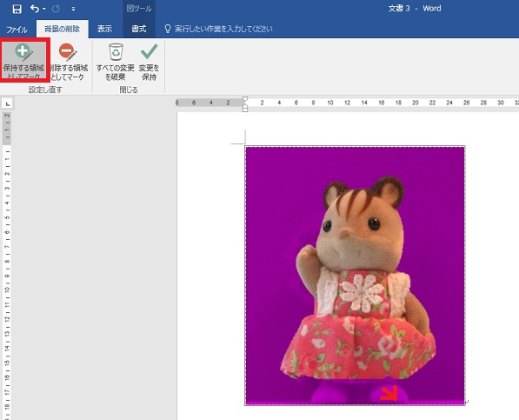Save the document with the floppy icon
The width and height of the screenshot is (519, 420).
[x=17, y=9]
